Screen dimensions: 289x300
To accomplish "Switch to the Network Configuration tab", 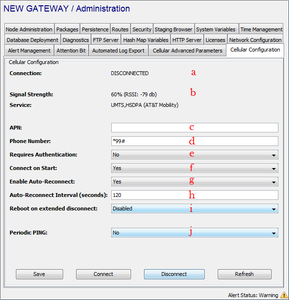I will tap(255, 40).
